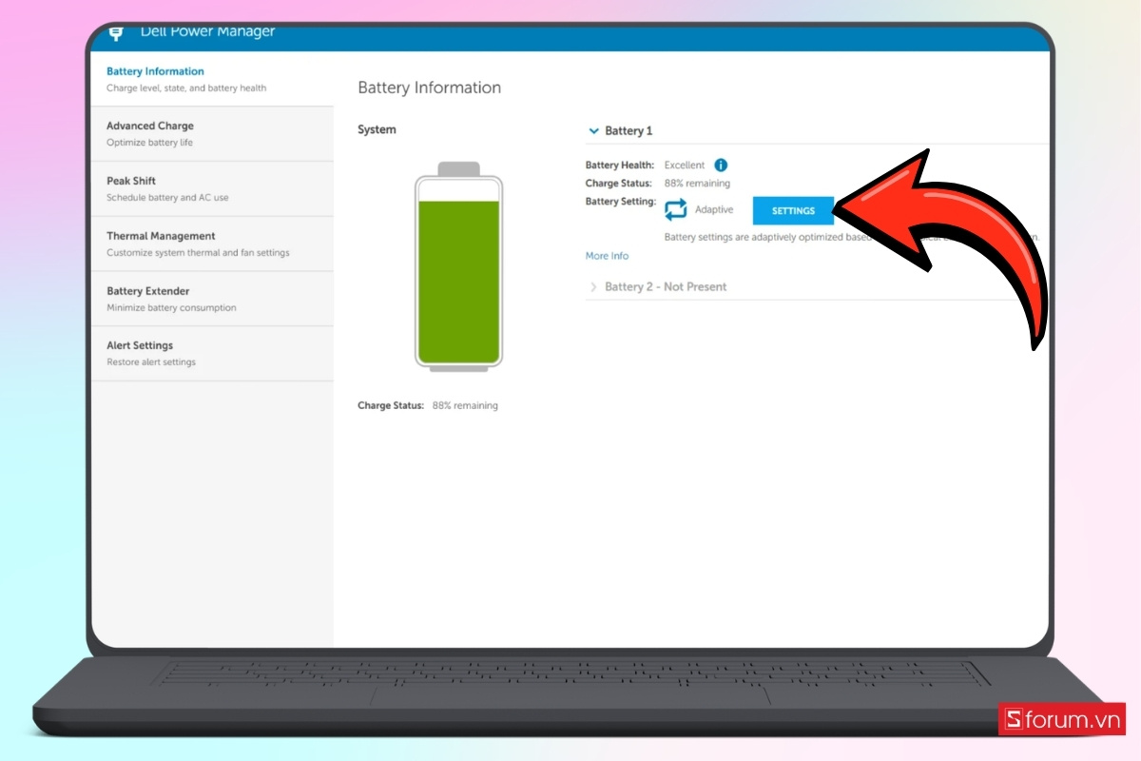Expand Battery 2 - Not Present chevron
Viewport: 1141px width, 761px height.
[x=594, y=286]
